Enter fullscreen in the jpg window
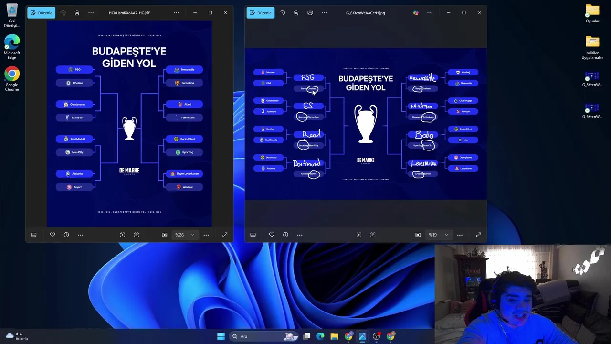611x344 pixels. tap(478, 235)
